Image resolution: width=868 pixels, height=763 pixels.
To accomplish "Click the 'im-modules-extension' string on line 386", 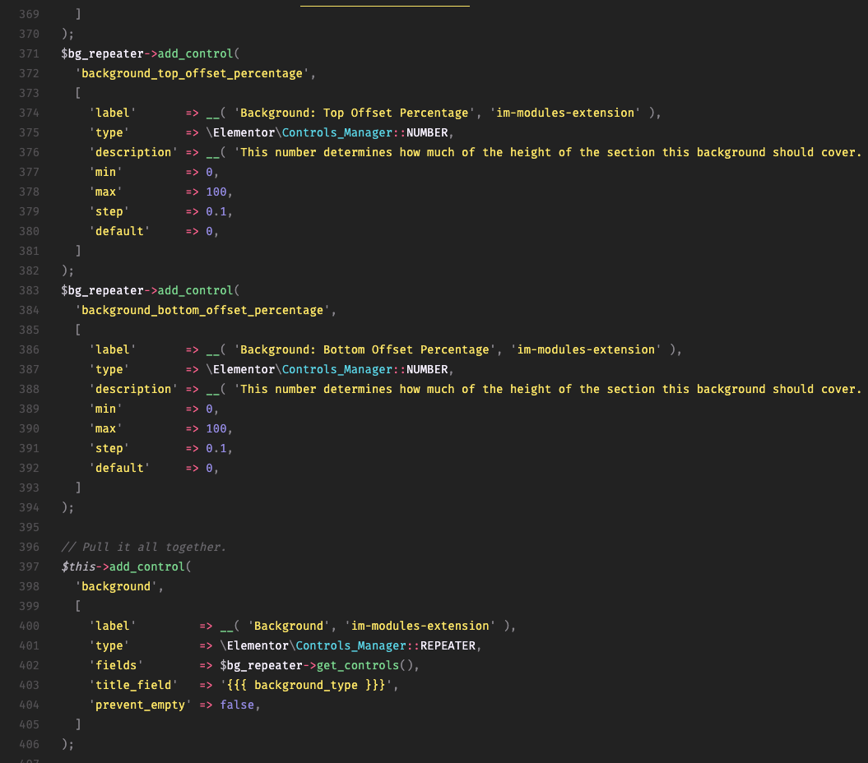I will click(586, 349).
